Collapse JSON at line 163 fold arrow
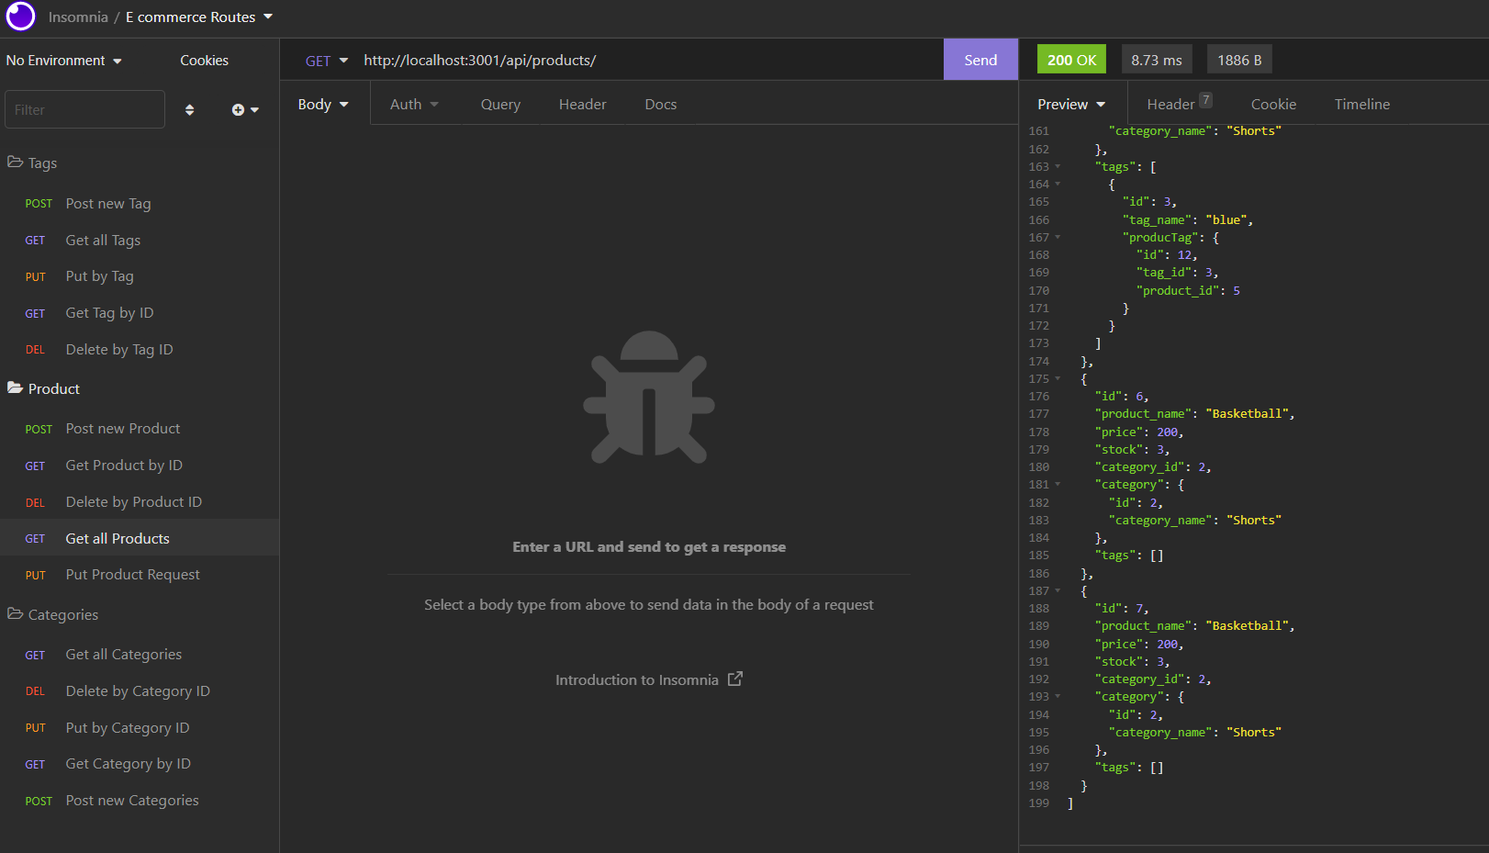Viewport: 1489px width, 853px height. [x=1058, y=167]
